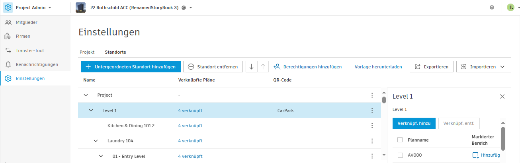
Task: Open the Importieren dropdown
Action: point(483,67)
